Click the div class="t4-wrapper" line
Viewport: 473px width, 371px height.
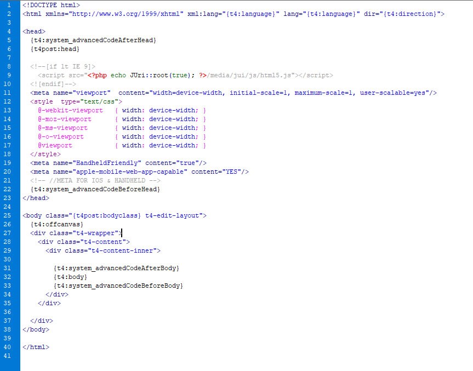pos(76,233)
